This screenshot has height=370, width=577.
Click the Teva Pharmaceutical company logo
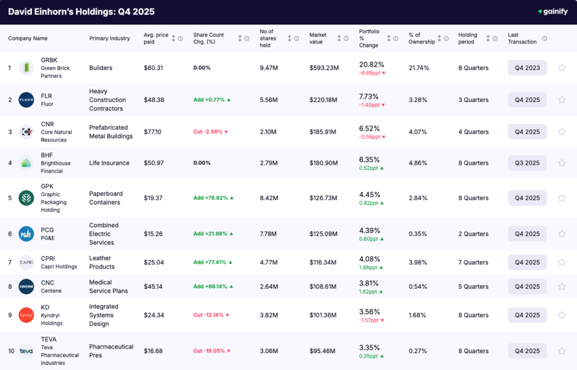tap(26, 351)
